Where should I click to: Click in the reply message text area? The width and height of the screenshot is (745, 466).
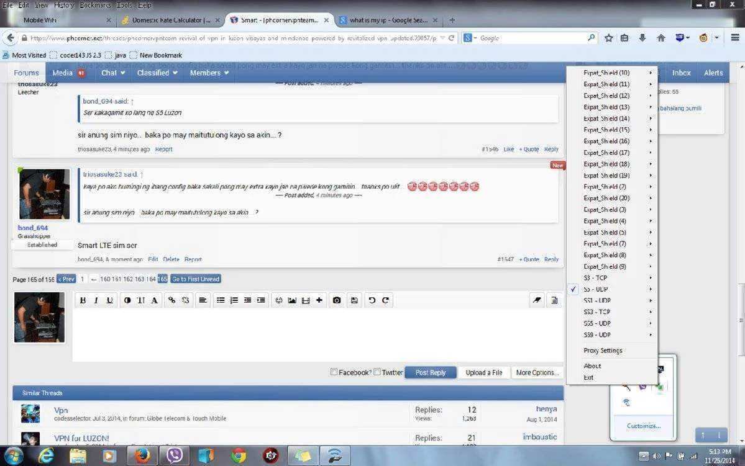tap(318, 334)
